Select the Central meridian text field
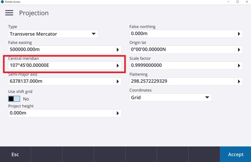 (x=61, y=66)
